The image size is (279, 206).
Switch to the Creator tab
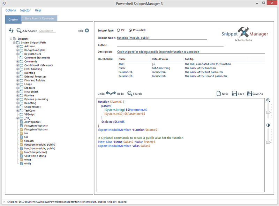(x=13, y=19)
